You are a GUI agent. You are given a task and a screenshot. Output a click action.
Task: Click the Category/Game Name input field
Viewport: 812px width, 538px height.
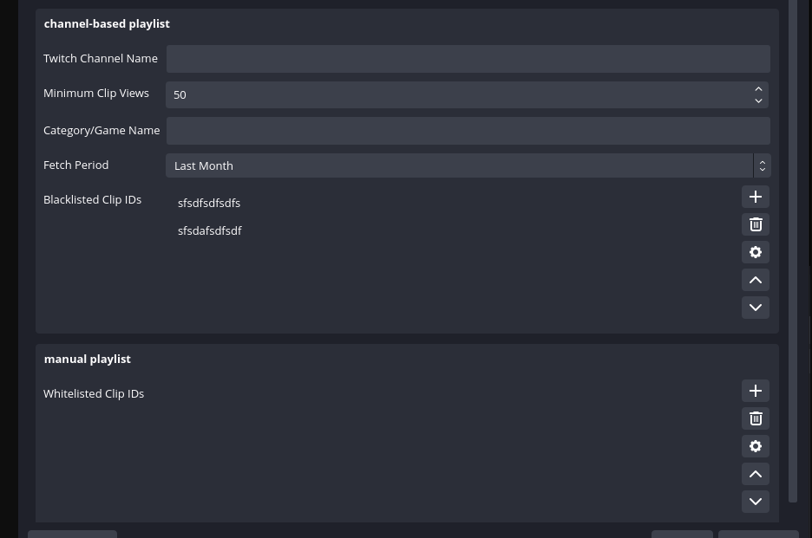(468, 130)
